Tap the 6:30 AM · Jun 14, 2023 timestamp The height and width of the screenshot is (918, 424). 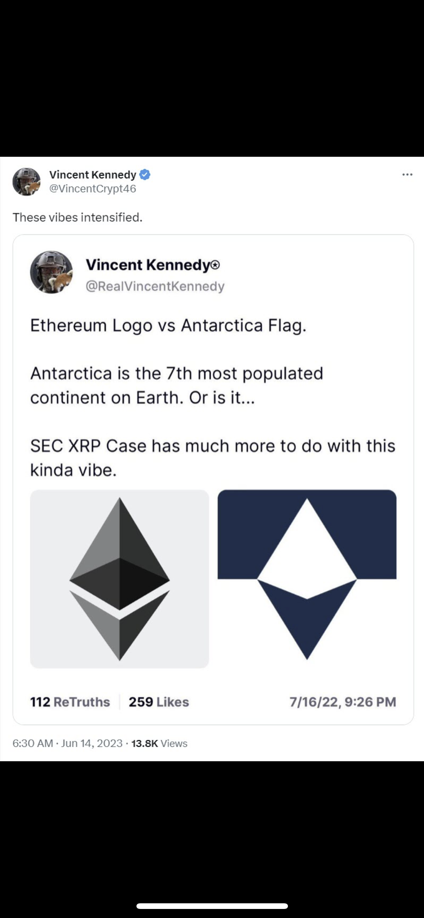click(67, 744)
